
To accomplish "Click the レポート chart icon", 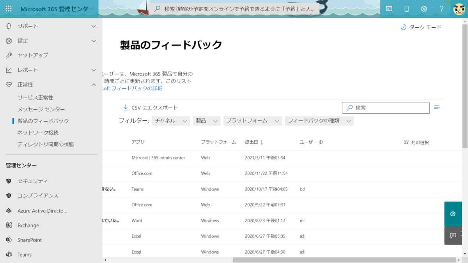I will tap(9, 70).
